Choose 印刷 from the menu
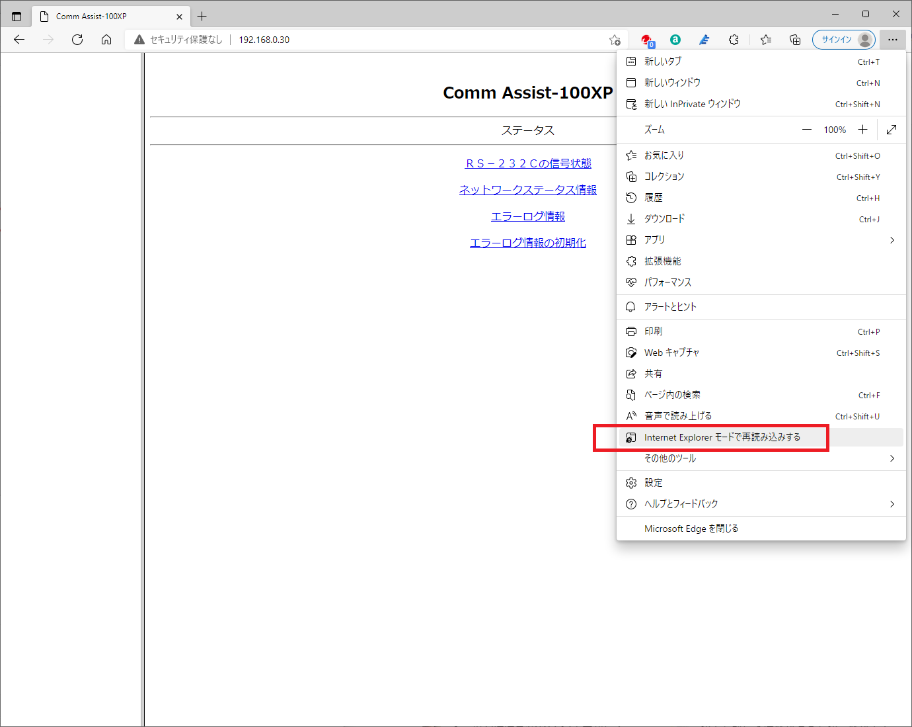 coord(761,331)
